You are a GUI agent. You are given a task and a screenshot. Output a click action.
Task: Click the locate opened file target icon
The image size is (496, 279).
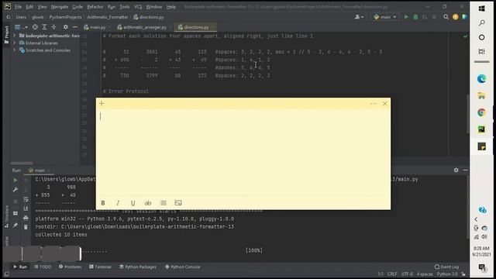[x=35, y=27]
